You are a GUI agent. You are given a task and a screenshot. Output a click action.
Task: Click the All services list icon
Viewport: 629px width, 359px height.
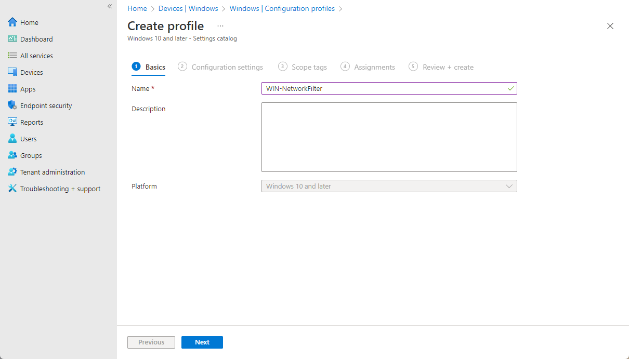click(x=12, y=56)
